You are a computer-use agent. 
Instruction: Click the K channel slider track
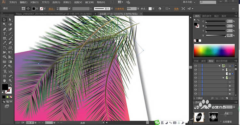215,36
